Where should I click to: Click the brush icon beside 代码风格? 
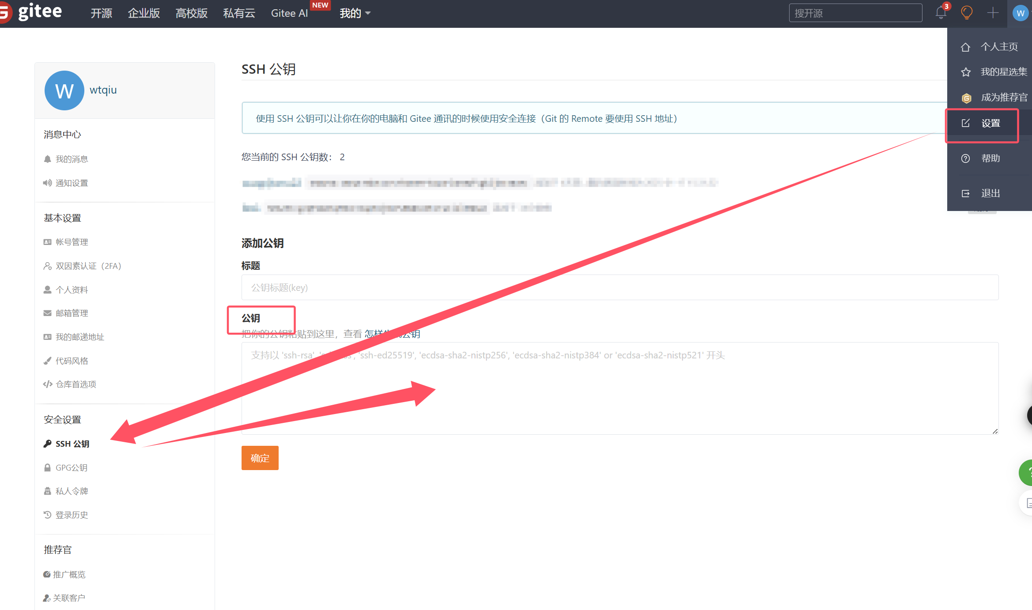point(47,361)
